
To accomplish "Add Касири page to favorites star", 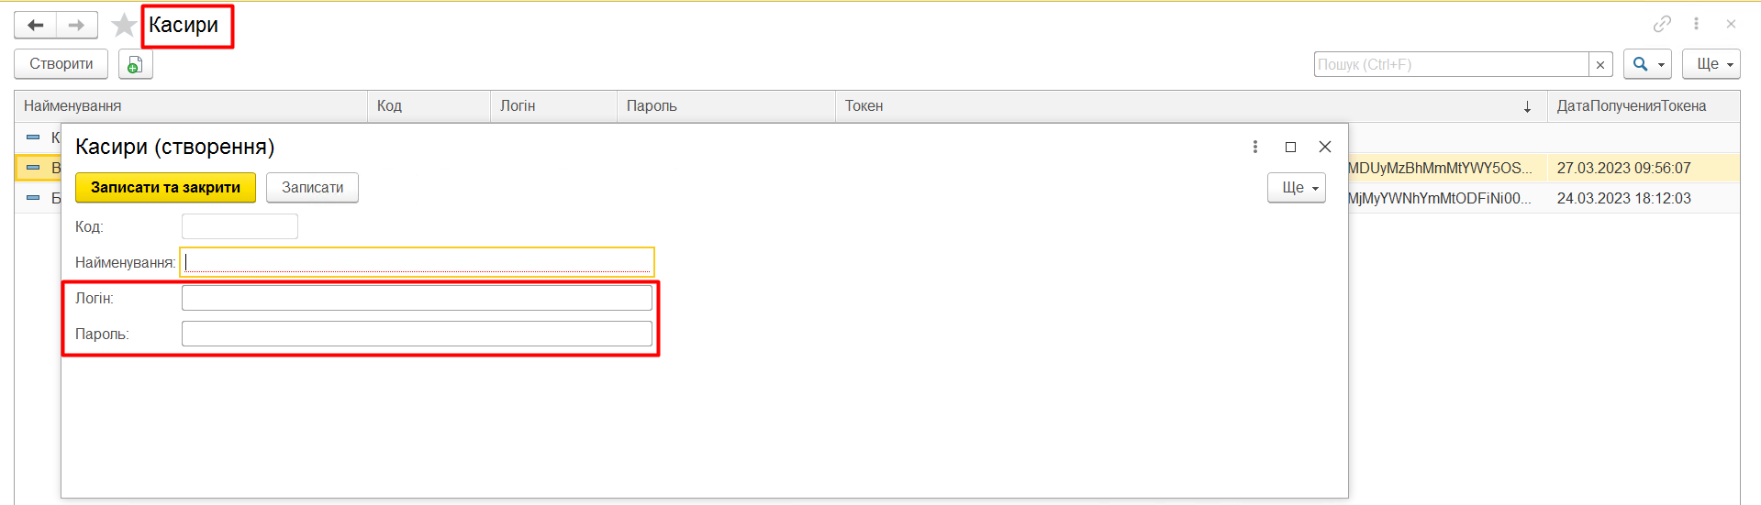I will (123, 25).
